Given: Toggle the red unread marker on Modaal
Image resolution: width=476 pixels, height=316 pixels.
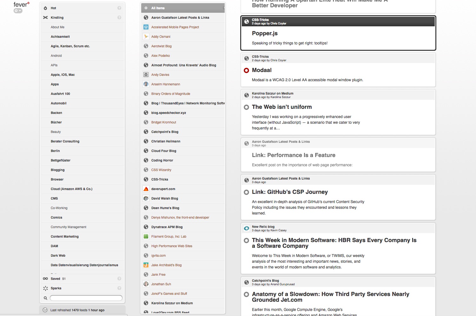Looking at the screenshot, I should (246, 70).
